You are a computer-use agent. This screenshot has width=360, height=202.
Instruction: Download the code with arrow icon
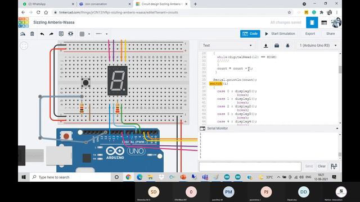tap(265, 45)
